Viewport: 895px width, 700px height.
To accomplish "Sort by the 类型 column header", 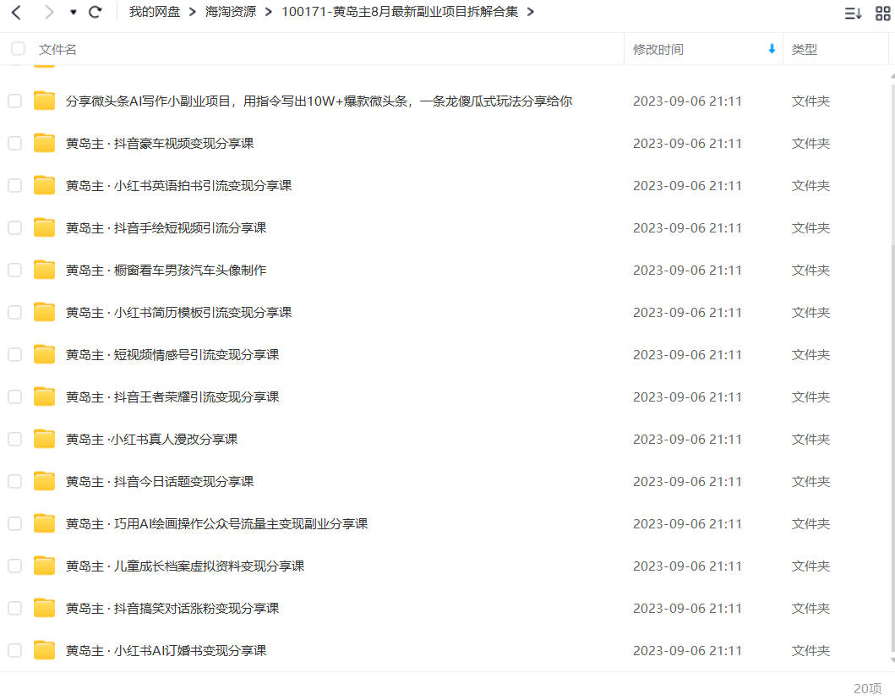I will tap(805, 50).
